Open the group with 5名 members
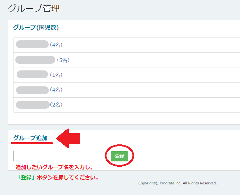The image size is (240, 195). pyautogui.click(x=63, y=60)
